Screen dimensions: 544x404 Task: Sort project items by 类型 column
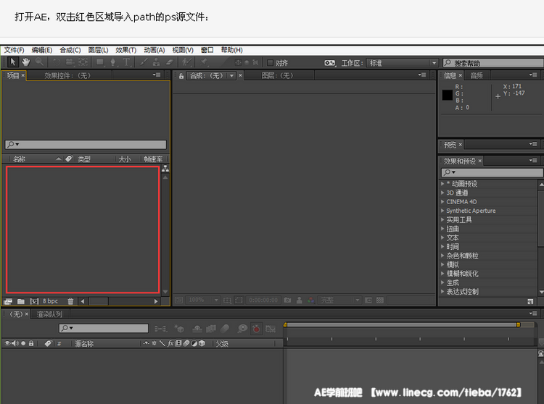click(x=84, y=159)
